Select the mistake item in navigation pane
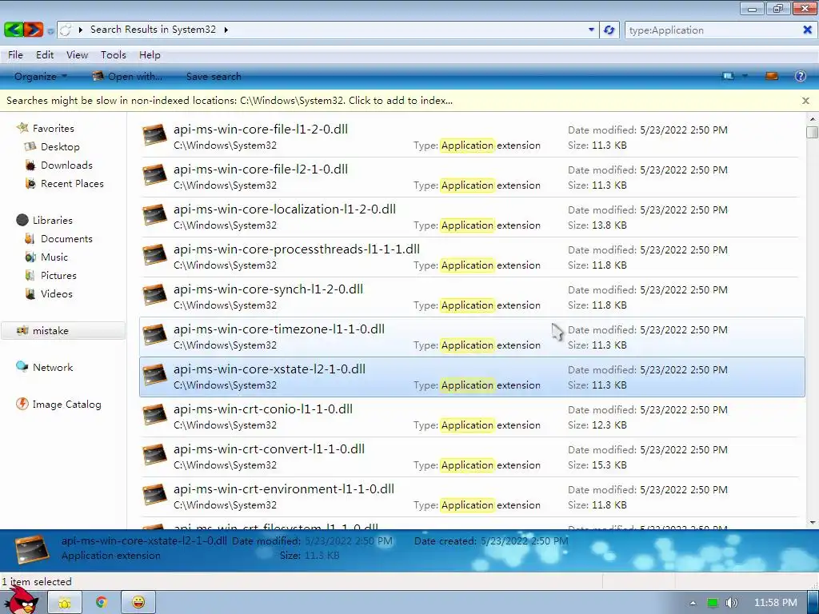 [x=63, y=330]
